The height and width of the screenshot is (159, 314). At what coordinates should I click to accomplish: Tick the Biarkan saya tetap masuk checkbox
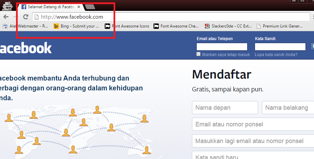pyautogui.click(x=198, y=54)
